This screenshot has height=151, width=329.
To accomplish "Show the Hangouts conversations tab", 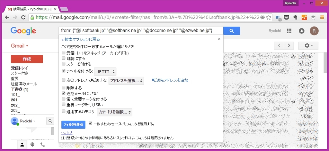I will click(32, 145).
